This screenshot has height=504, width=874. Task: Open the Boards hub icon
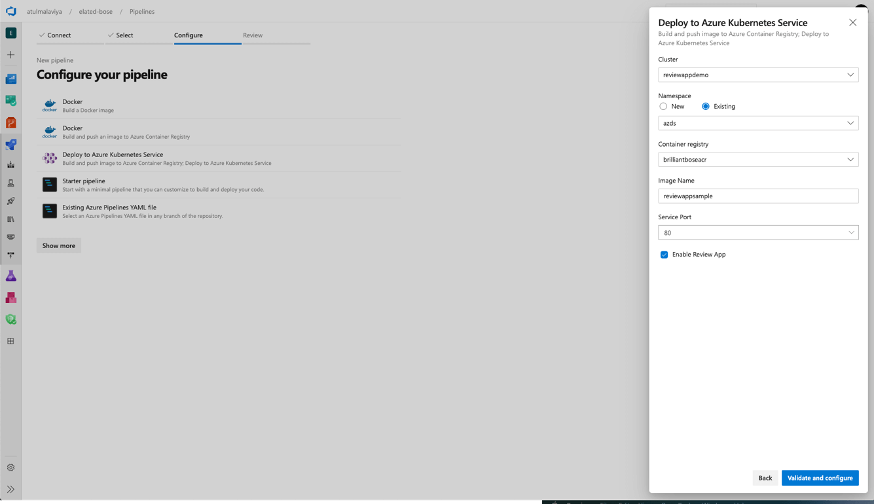[11, 101]
